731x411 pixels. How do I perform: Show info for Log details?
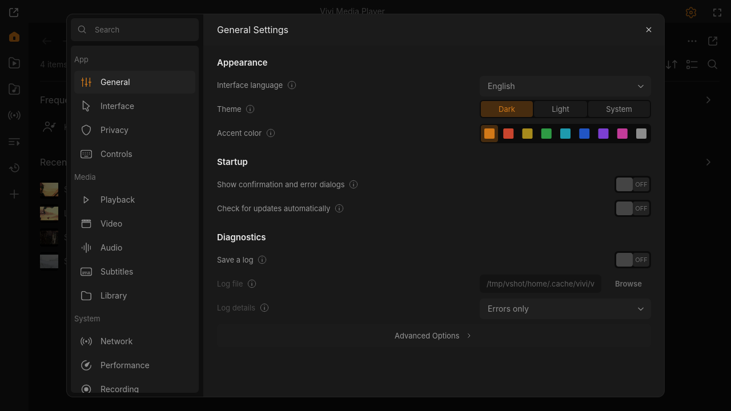pyautogui.click(x=264, y=308)
